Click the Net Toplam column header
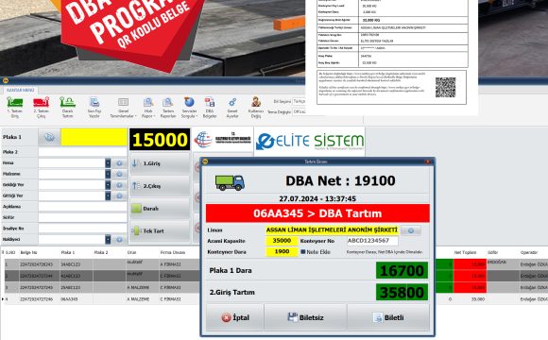Viewport: 548px width, 340px height. [465, 252]
